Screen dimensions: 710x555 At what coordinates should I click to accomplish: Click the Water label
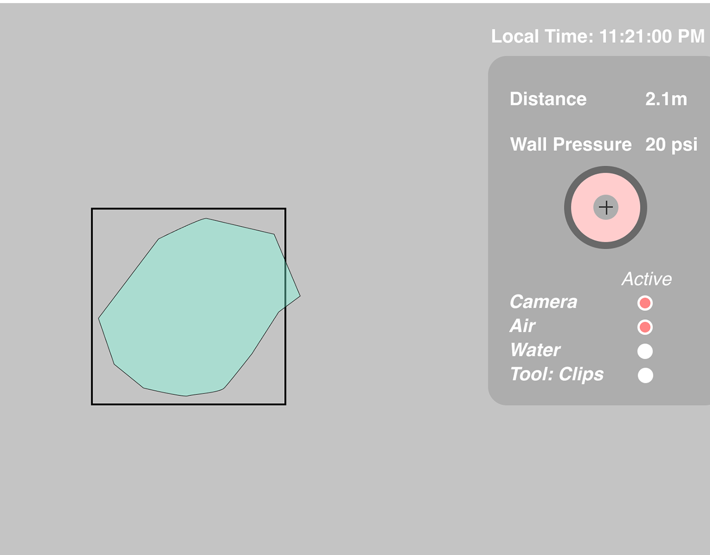coord(535,350)
